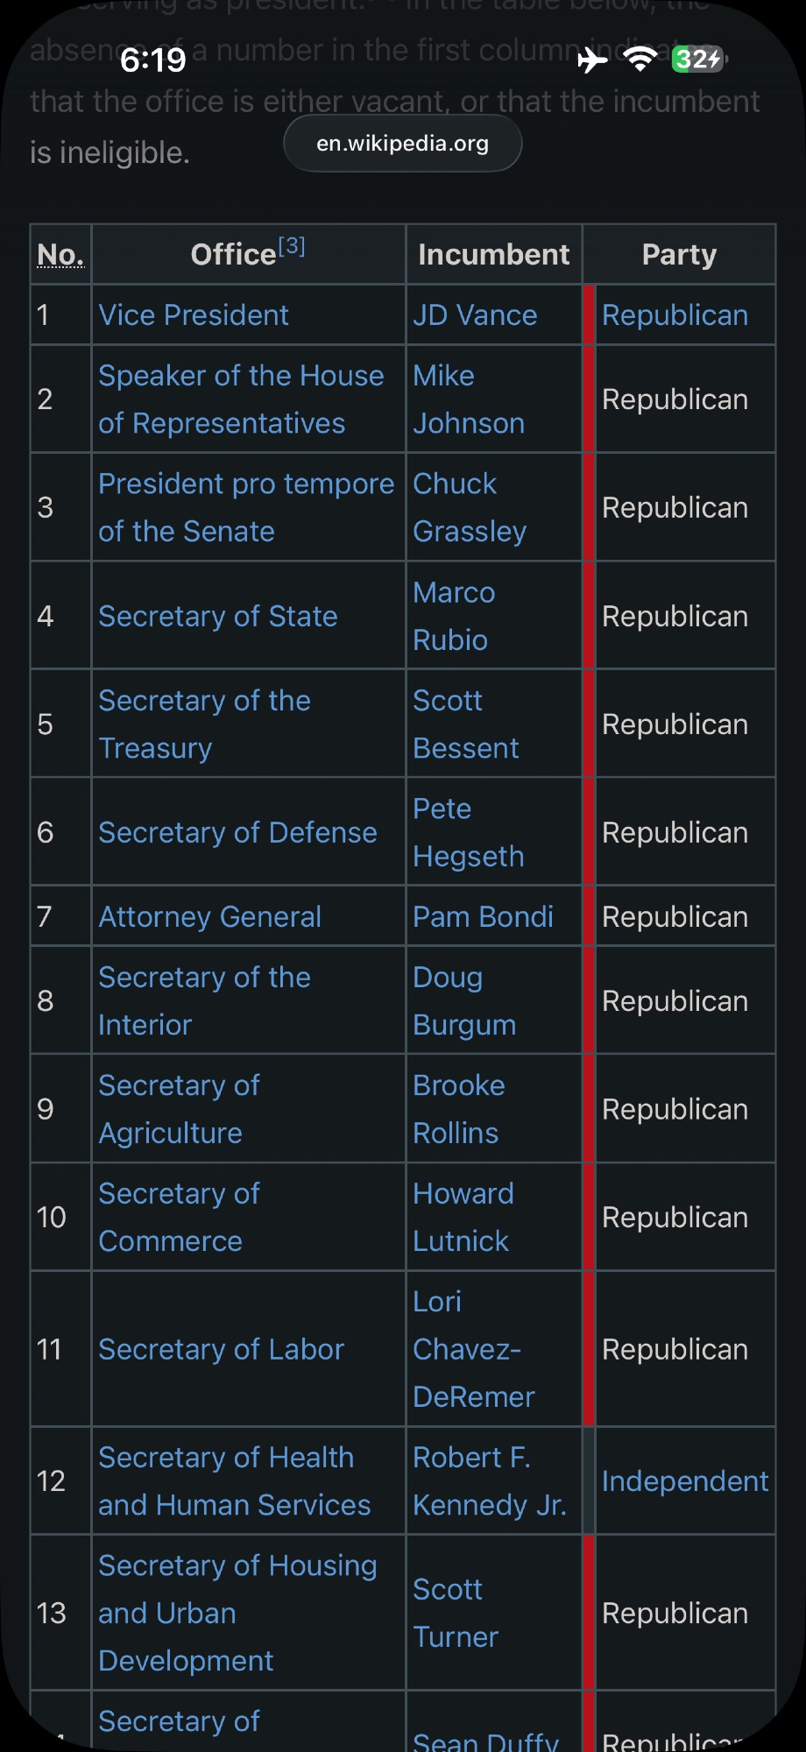Tap the clock showing 6:19
This screenshot has height=1752, width=806.
153,60
